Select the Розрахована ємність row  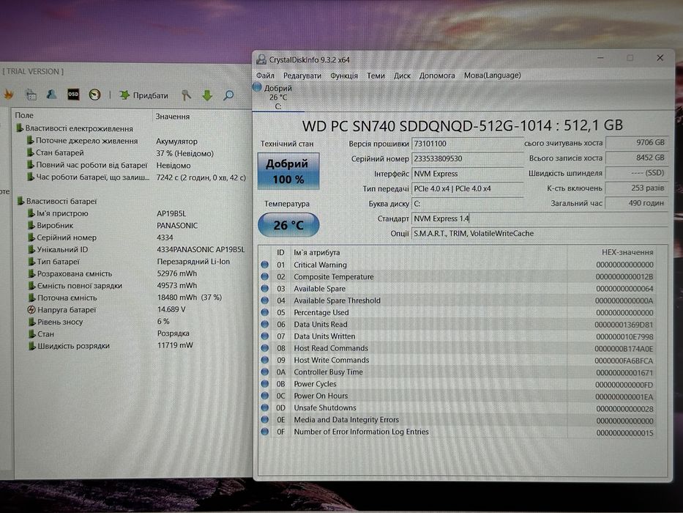pyautogui.click(x=131, y=273)
